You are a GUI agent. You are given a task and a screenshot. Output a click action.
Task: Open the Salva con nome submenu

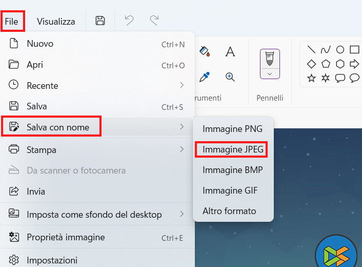pyautogui.click(x=97, y=127)
